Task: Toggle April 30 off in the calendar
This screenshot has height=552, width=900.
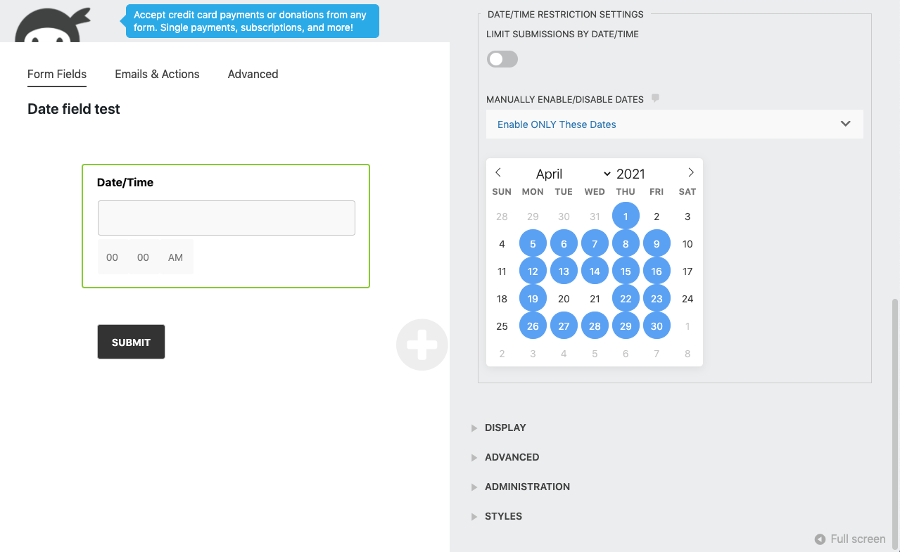Action: pyautogui.click(x=657, y=326)
